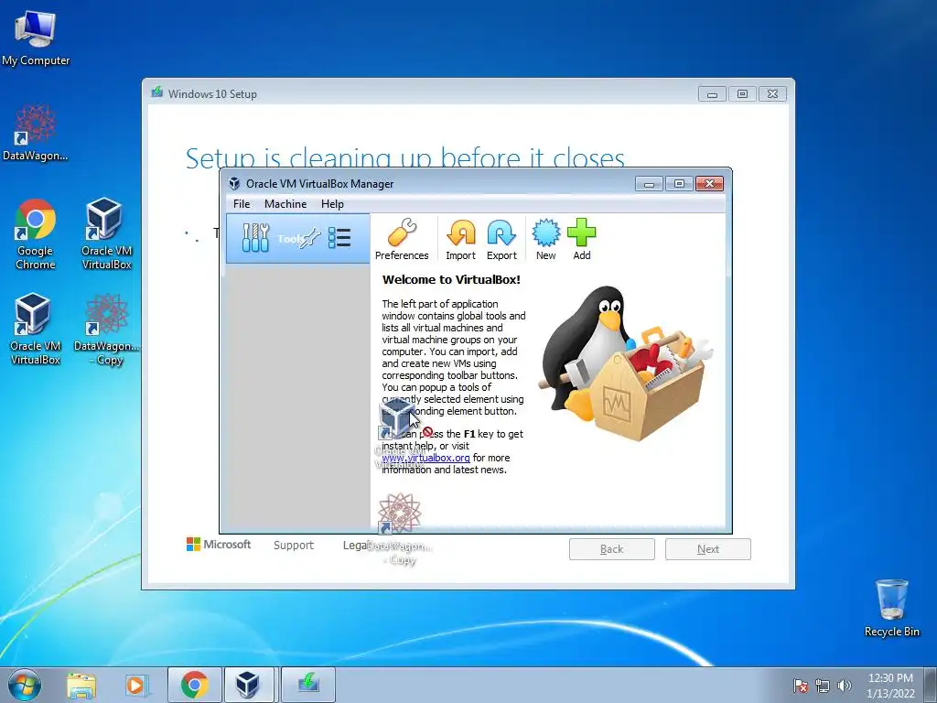The height and width of the screenshot is (703, 937).
Task: Select the DataWagon - Copy desktop shortcut
Action: [106, 330]
